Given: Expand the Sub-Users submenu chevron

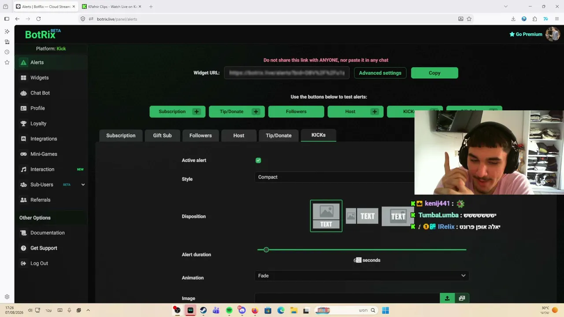Looking at the screenshot, I should coord(83,184).
